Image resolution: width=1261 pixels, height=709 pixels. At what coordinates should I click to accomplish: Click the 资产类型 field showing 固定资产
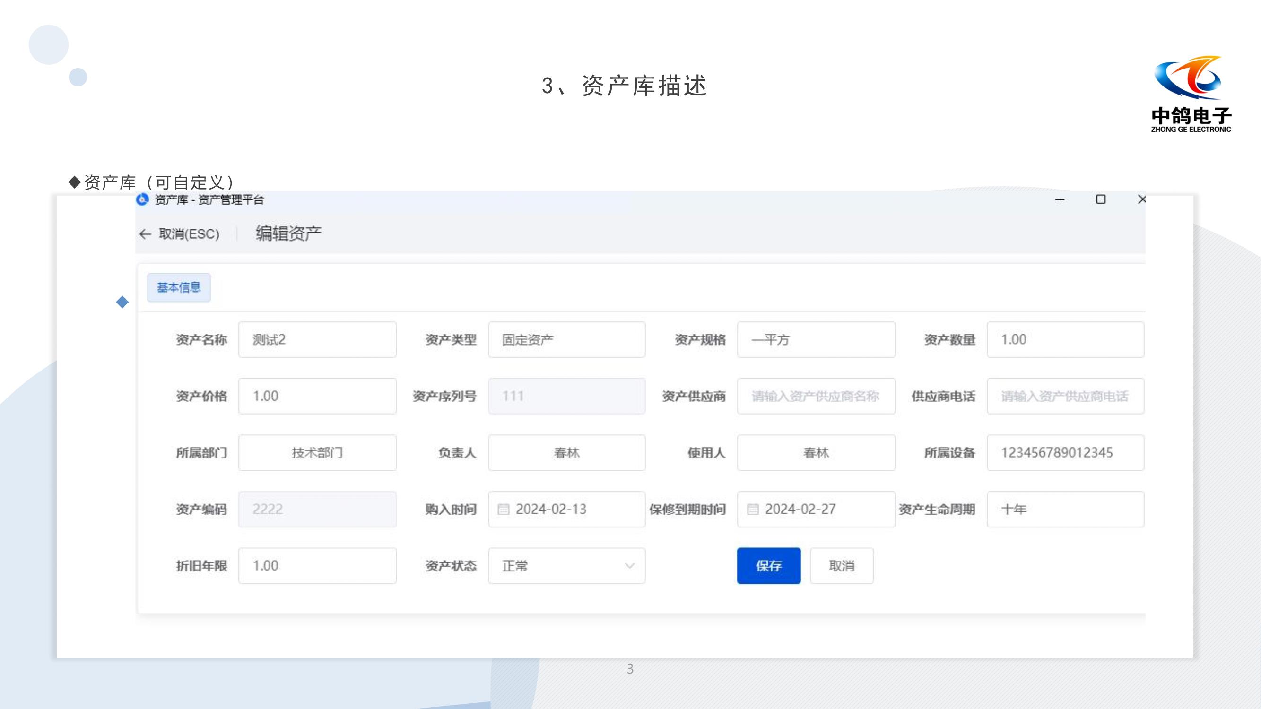(567, 339)
